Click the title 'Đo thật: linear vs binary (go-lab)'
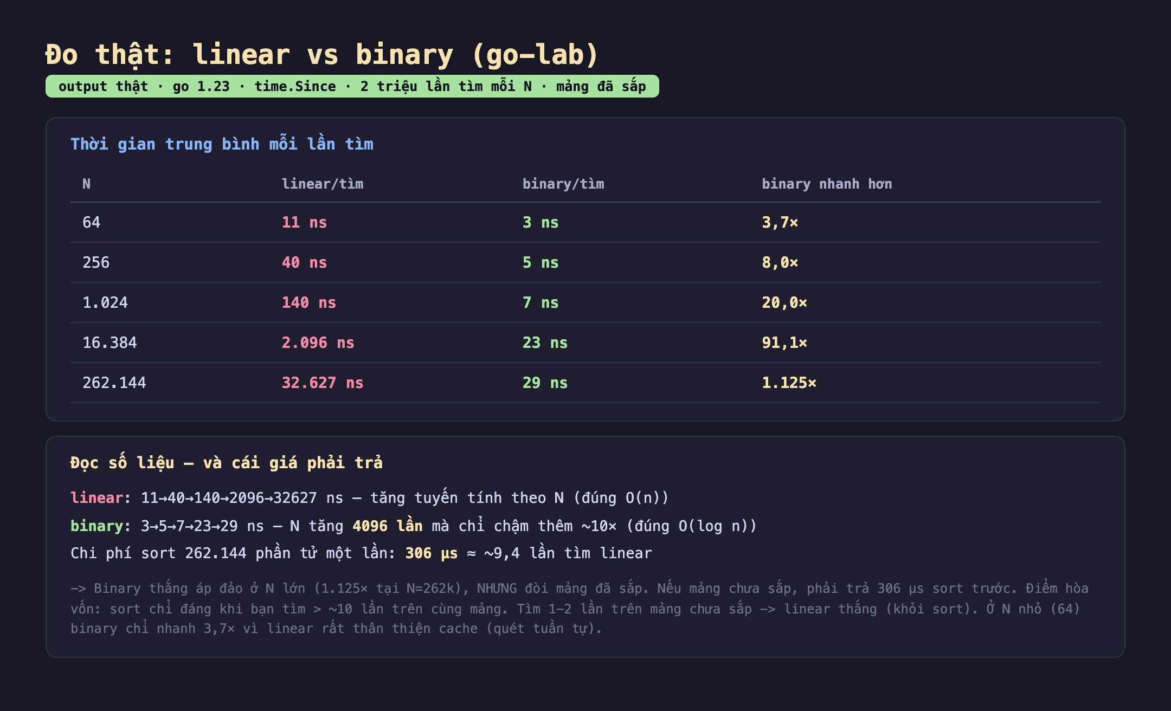This screenshot has height=711, width=1171. (x=322, y=55)
